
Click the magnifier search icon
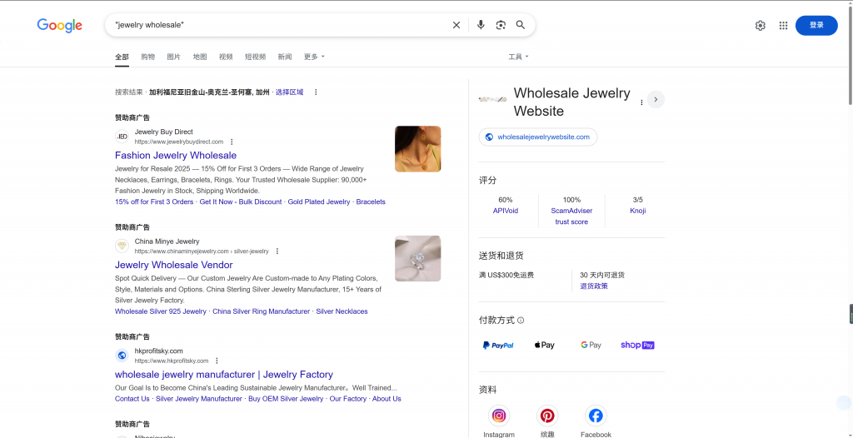pos(521,25)
